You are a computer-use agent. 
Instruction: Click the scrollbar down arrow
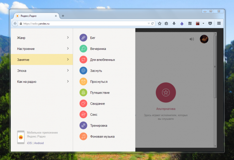click(215, 146)
